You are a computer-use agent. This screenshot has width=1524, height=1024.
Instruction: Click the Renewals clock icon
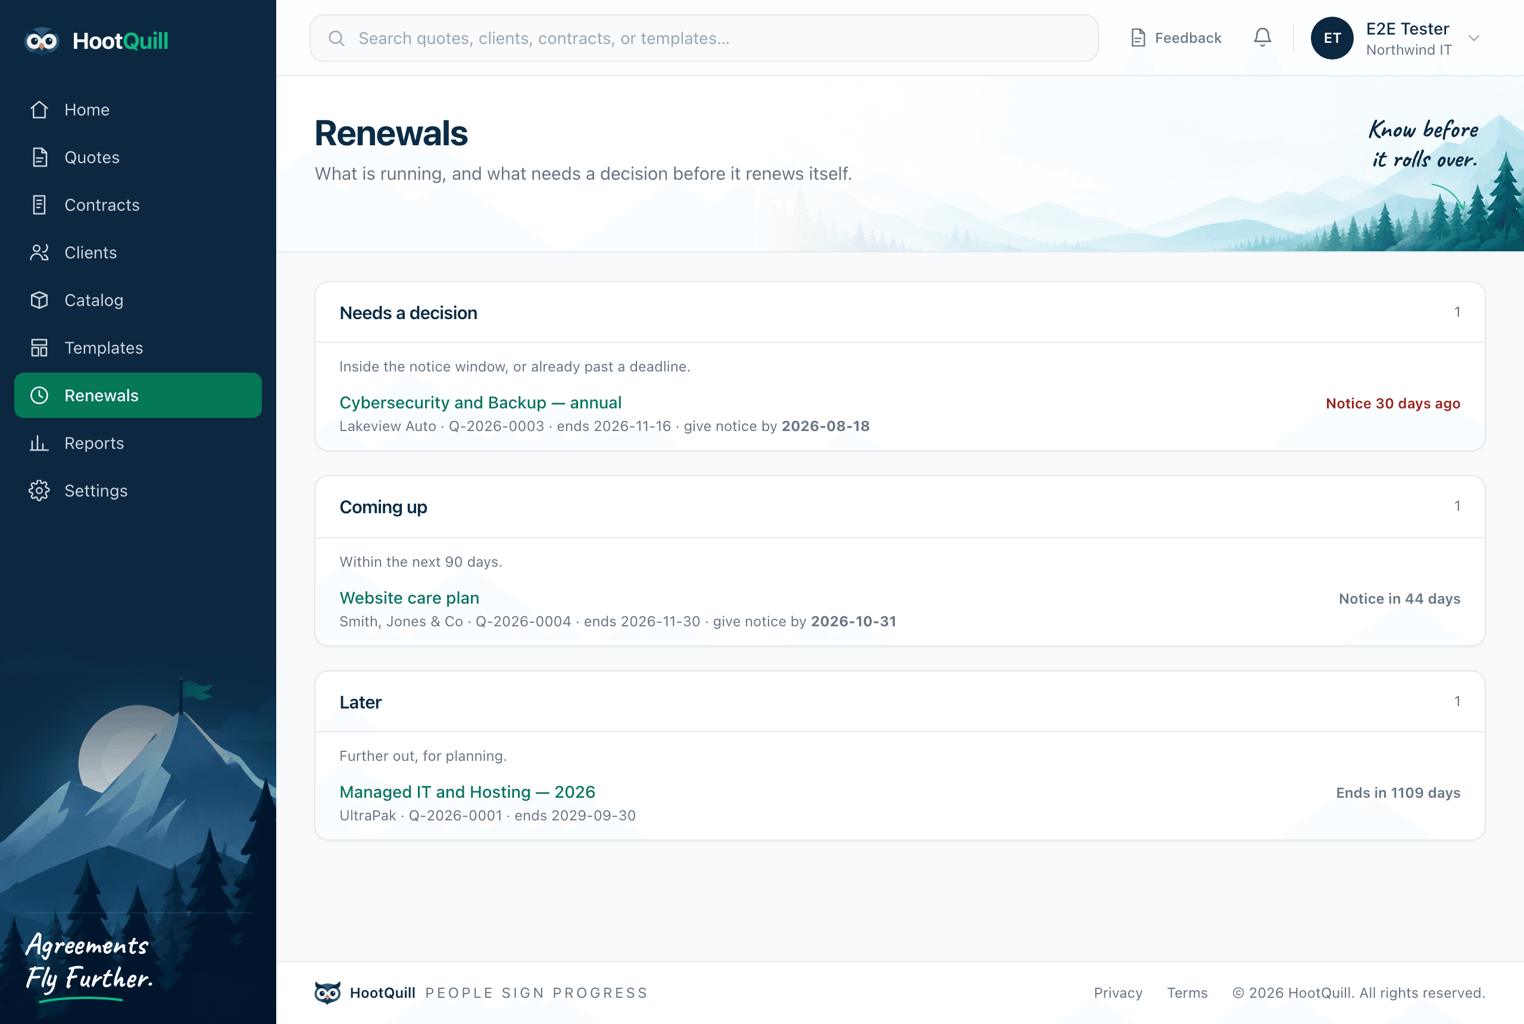point(39,396)
